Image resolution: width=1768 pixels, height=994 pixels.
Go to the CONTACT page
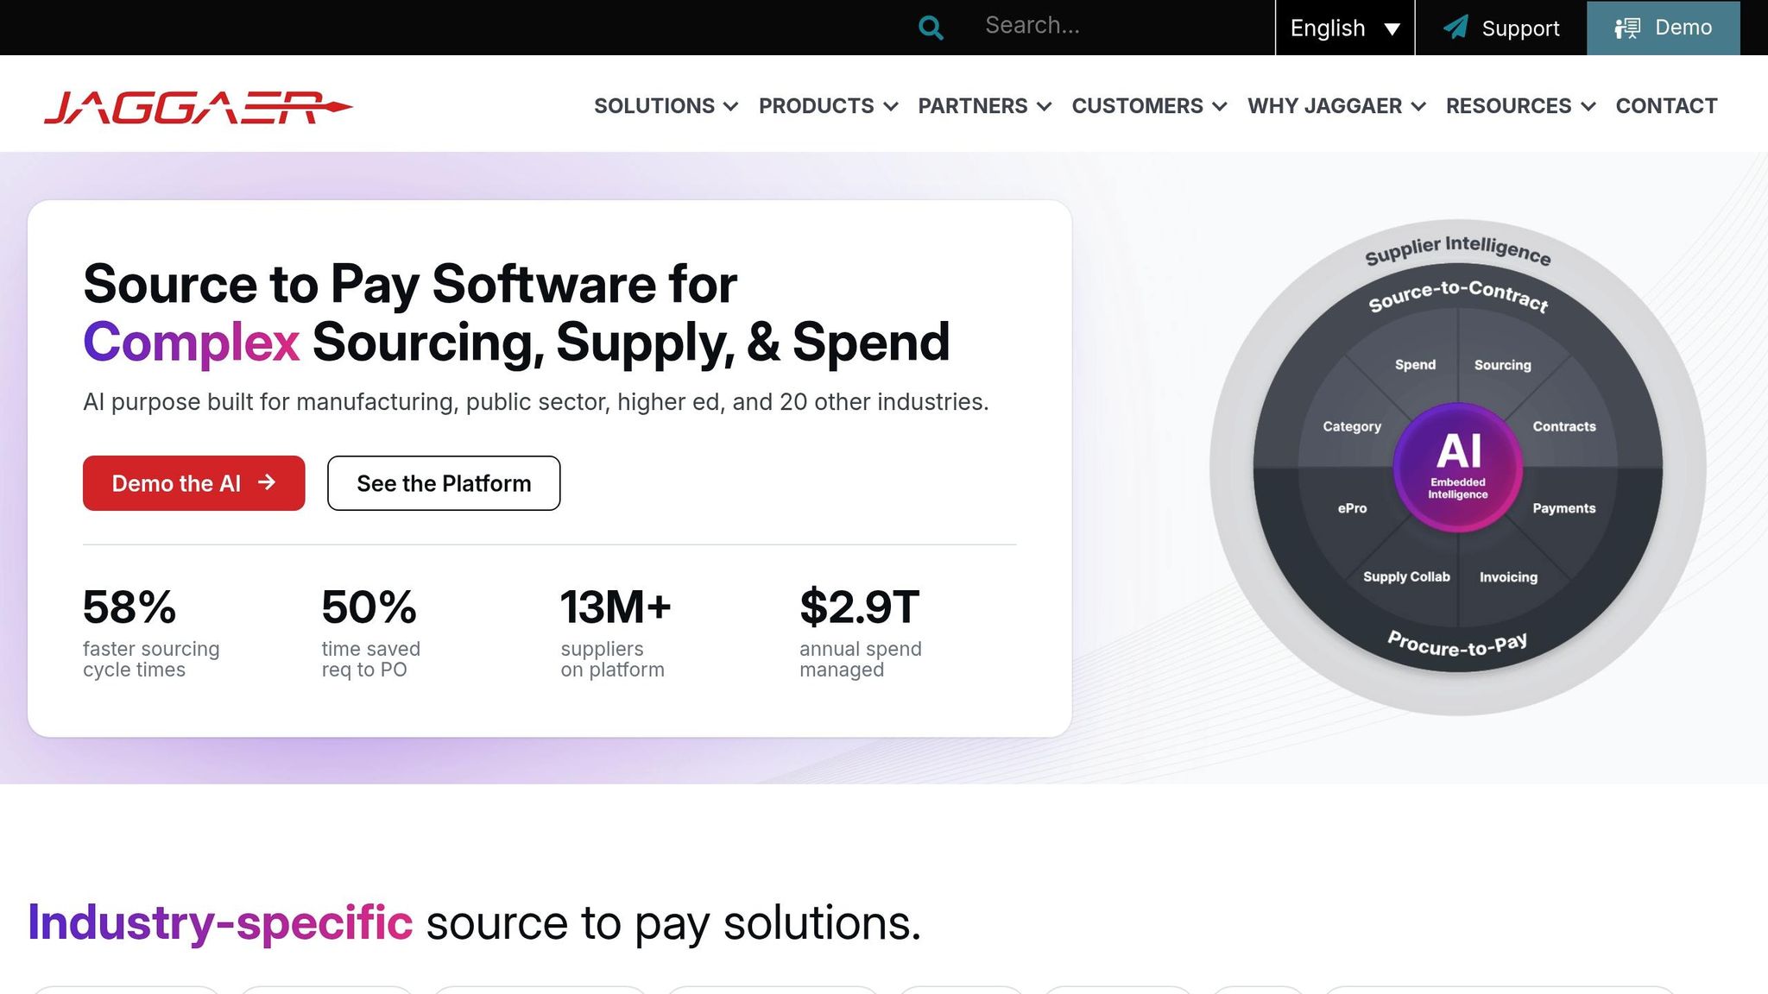[x=1666, y=106]
